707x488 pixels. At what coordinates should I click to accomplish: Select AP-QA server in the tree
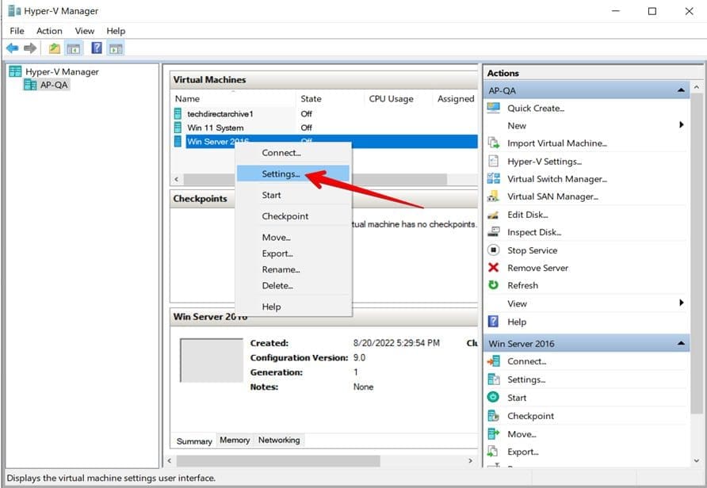[54, 85]
